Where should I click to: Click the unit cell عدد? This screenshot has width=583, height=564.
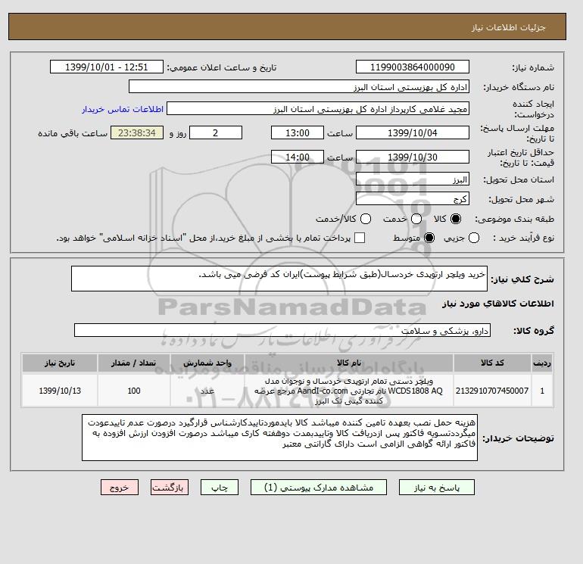[207, 391]
